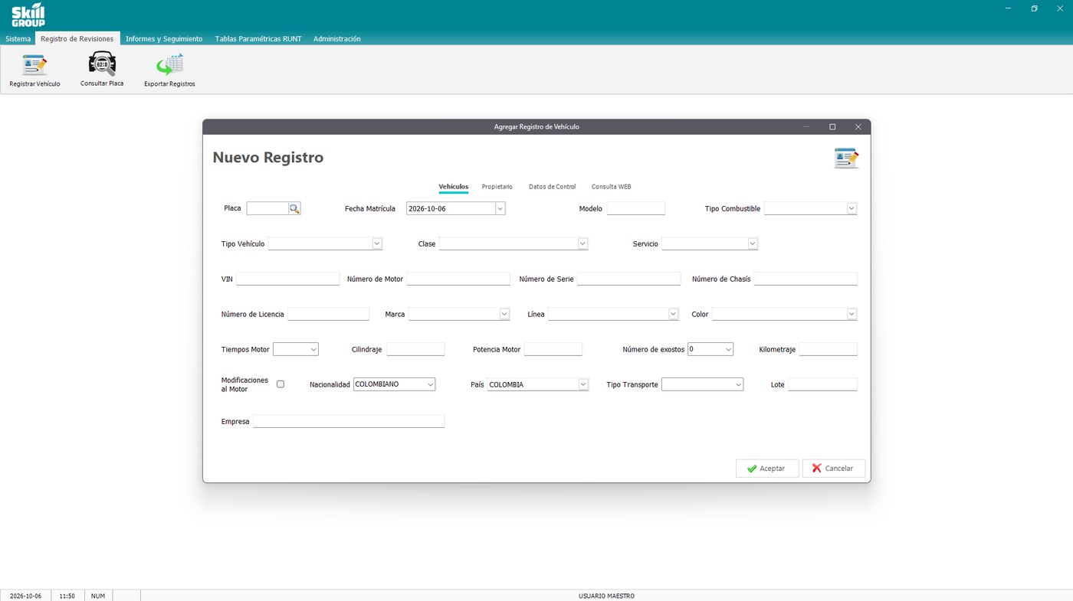Expand the Tipo Combustible dropdown
This screenshot has width=1073, height=601.
coord(851,208)
